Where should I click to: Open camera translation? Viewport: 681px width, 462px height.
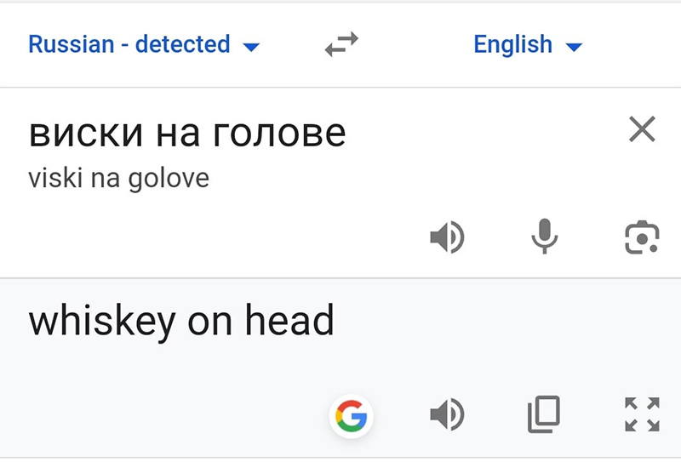coord(641,237)
